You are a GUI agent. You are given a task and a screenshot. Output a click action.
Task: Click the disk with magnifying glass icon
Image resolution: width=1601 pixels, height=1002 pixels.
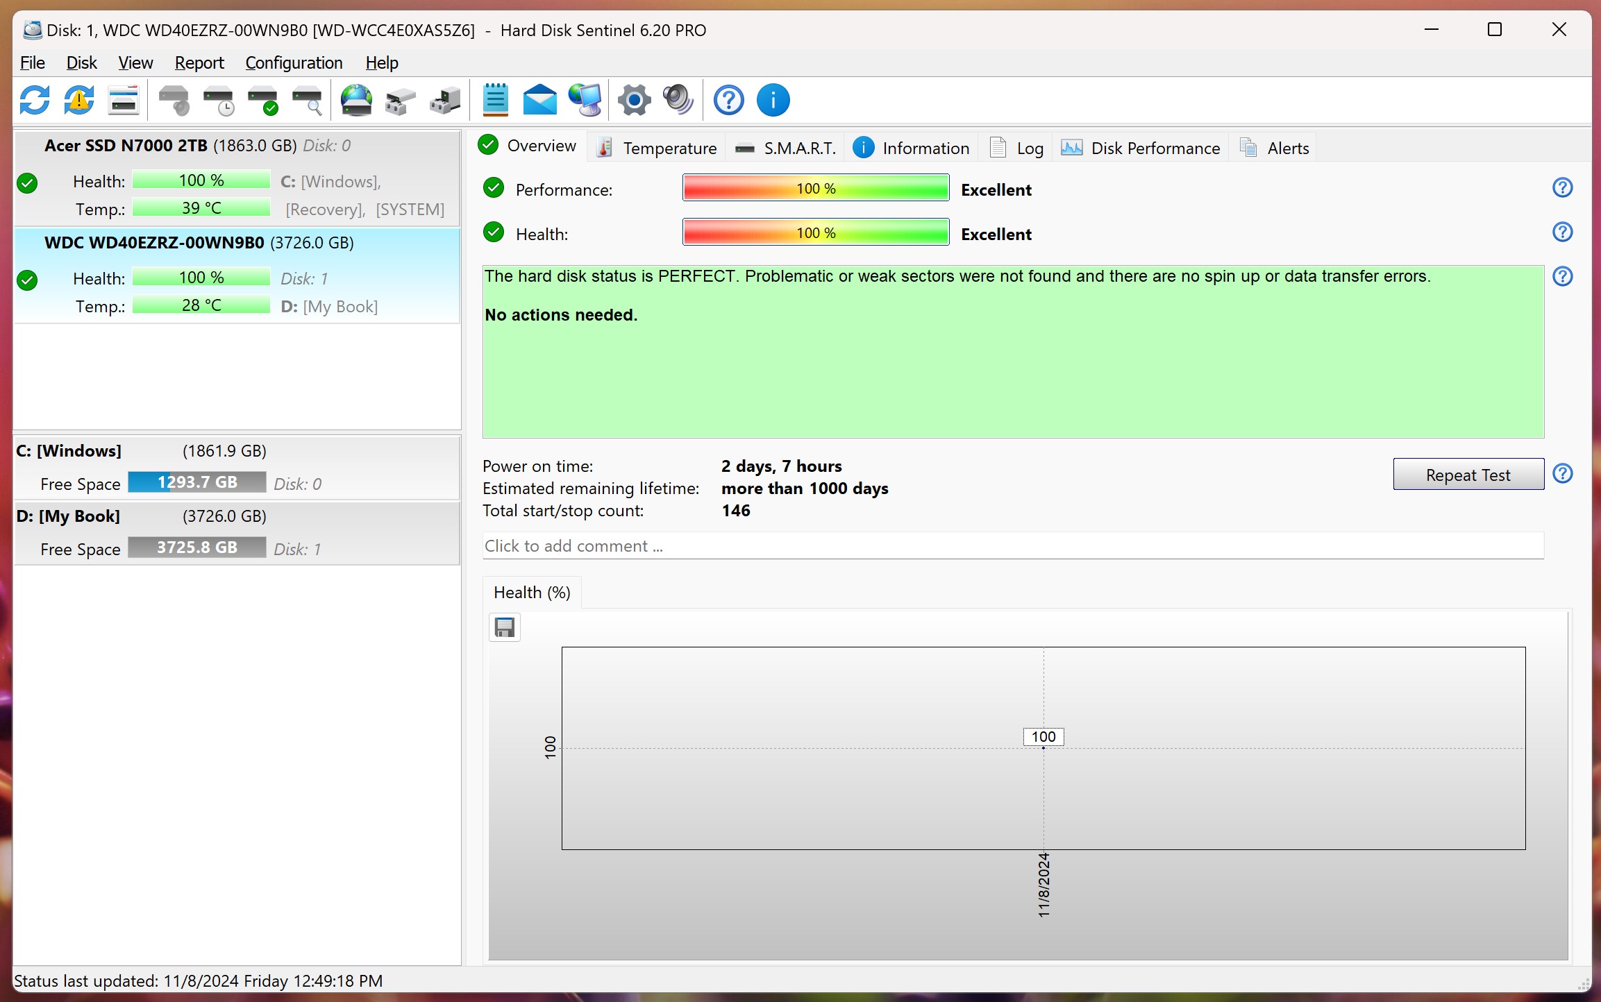pos(307,100)
